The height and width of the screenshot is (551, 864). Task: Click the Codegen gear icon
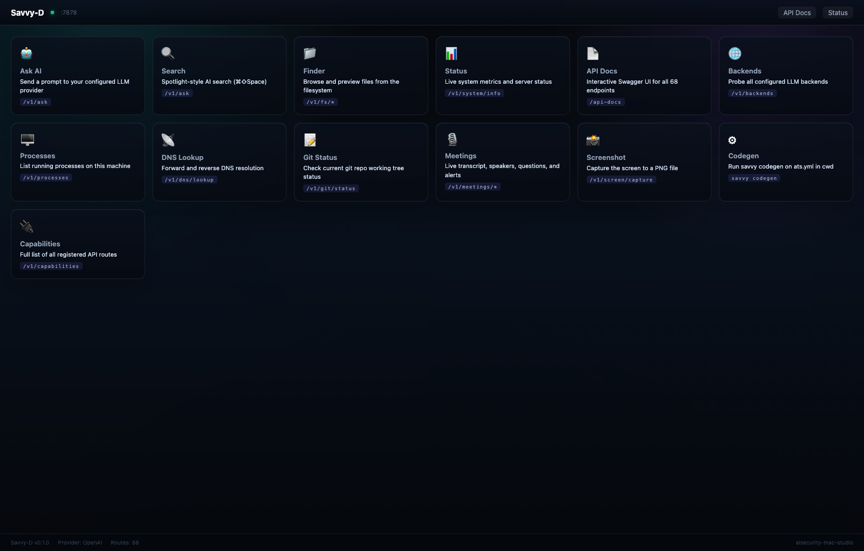point(732,140)
